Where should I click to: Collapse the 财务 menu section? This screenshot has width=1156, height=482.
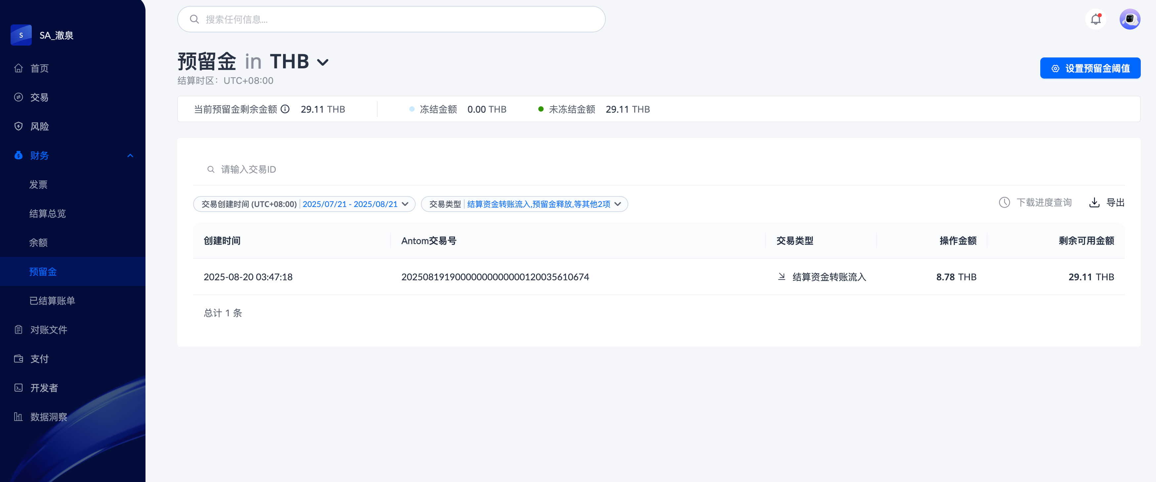click(x=130, y=155)
